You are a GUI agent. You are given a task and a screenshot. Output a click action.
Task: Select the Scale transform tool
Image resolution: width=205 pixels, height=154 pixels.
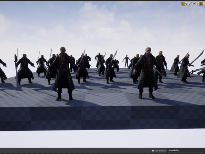click(190, 4)
